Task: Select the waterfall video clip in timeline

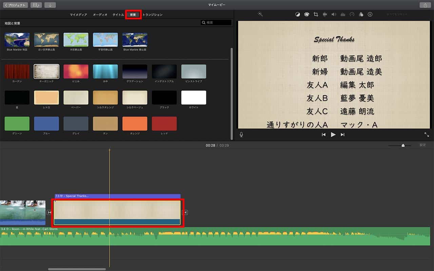Action: tap(22, 213)
